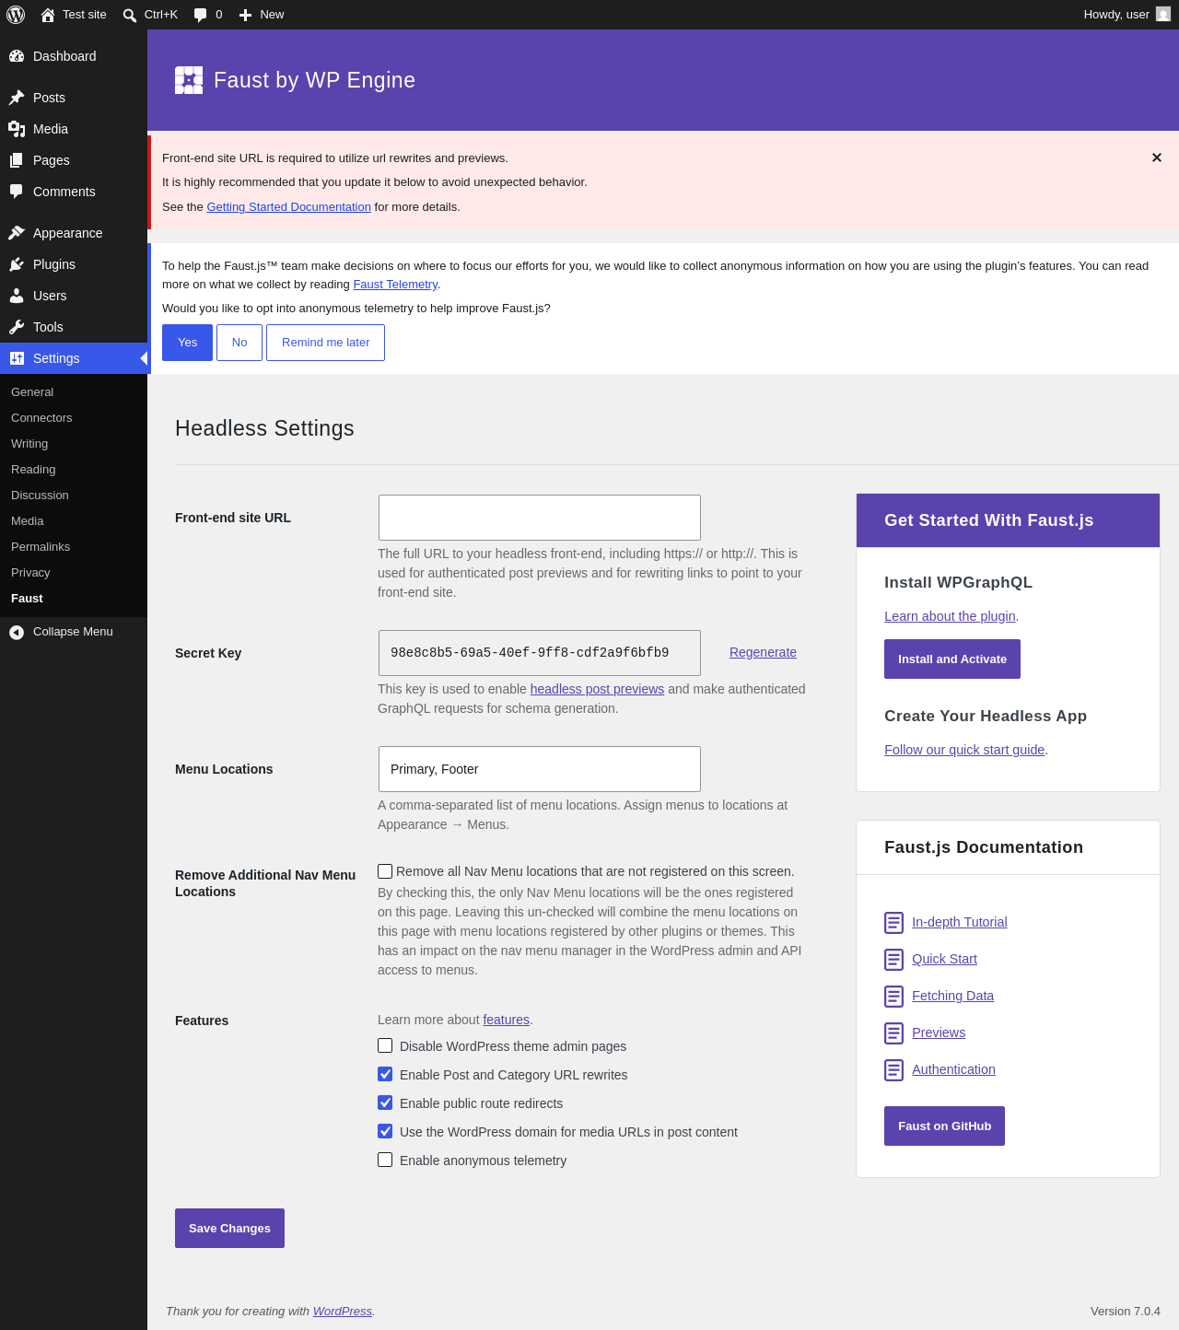Click the Faust logo icon in header
Image resolution: width=1179 pixels, height=1330 pixels.
point(189,80)
